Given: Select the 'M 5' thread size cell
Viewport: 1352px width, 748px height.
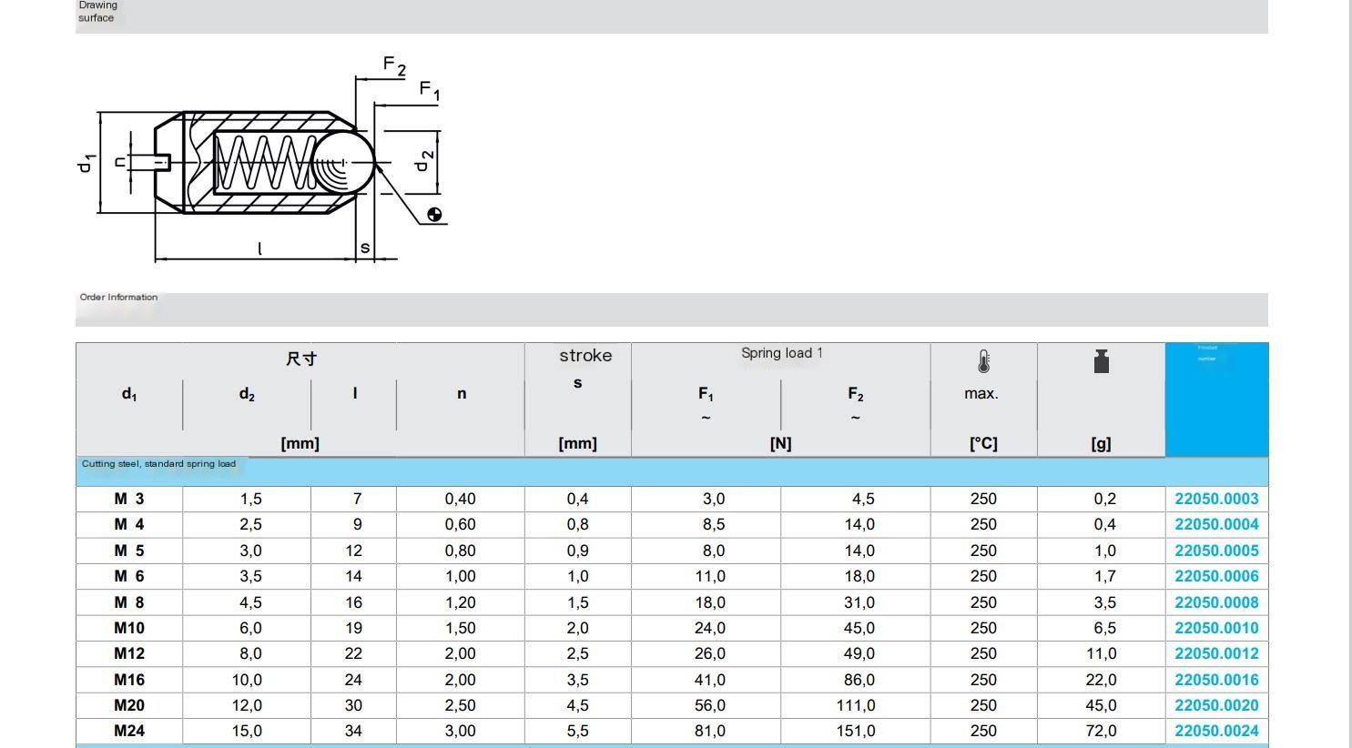Looking at the screenshot, I should tap(129, 551).
